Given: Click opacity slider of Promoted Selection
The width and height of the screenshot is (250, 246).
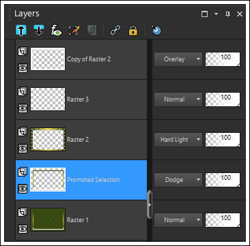Looking at the screenshot, I should tap(223, 180).
